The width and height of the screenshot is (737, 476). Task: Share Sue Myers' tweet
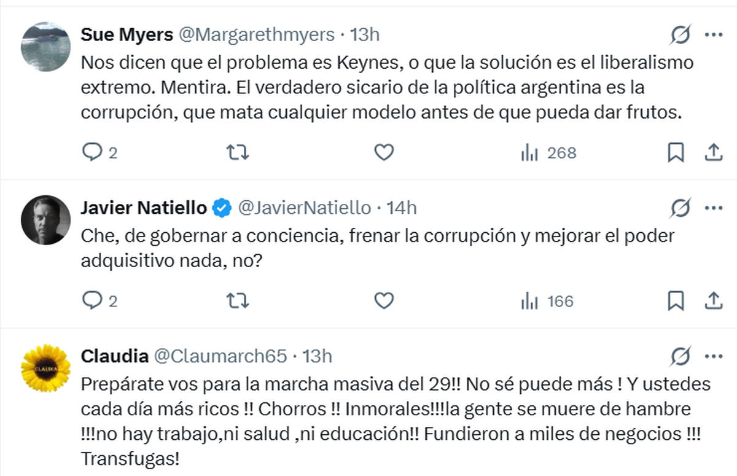713,152
